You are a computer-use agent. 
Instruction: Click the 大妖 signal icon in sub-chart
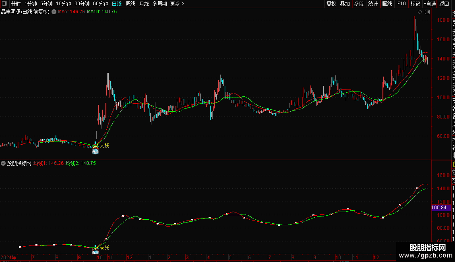click(x=95, y=251)
